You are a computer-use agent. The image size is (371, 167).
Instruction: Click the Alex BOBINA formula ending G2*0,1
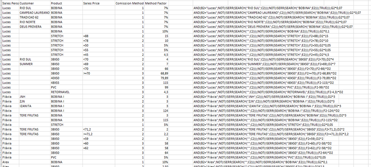260,162
